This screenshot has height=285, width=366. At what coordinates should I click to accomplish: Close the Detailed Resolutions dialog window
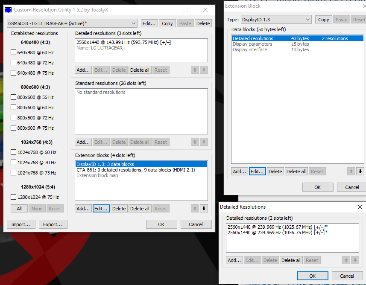[360, 207]
